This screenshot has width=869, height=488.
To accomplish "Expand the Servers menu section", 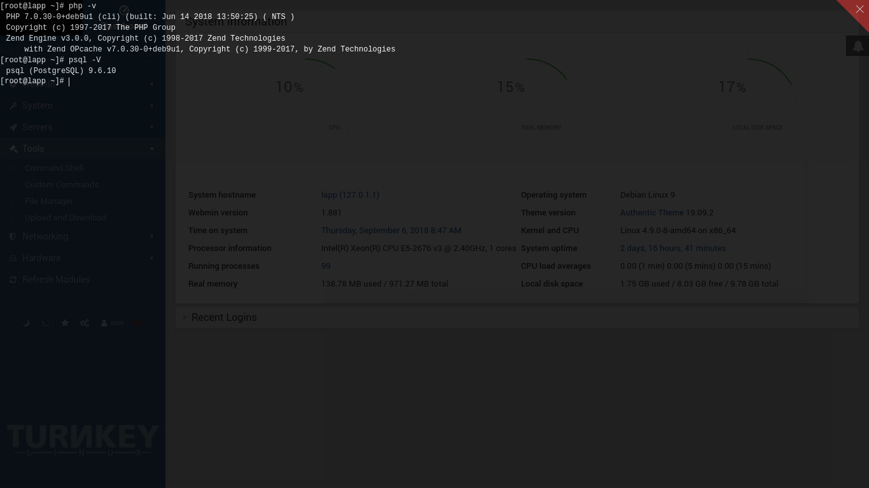I will coord(38,127).
